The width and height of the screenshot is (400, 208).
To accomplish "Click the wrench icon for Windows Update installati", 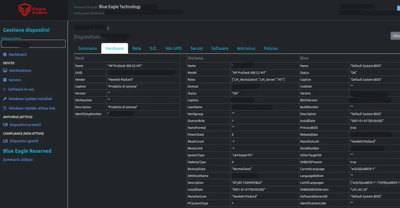I will [5, 99].
